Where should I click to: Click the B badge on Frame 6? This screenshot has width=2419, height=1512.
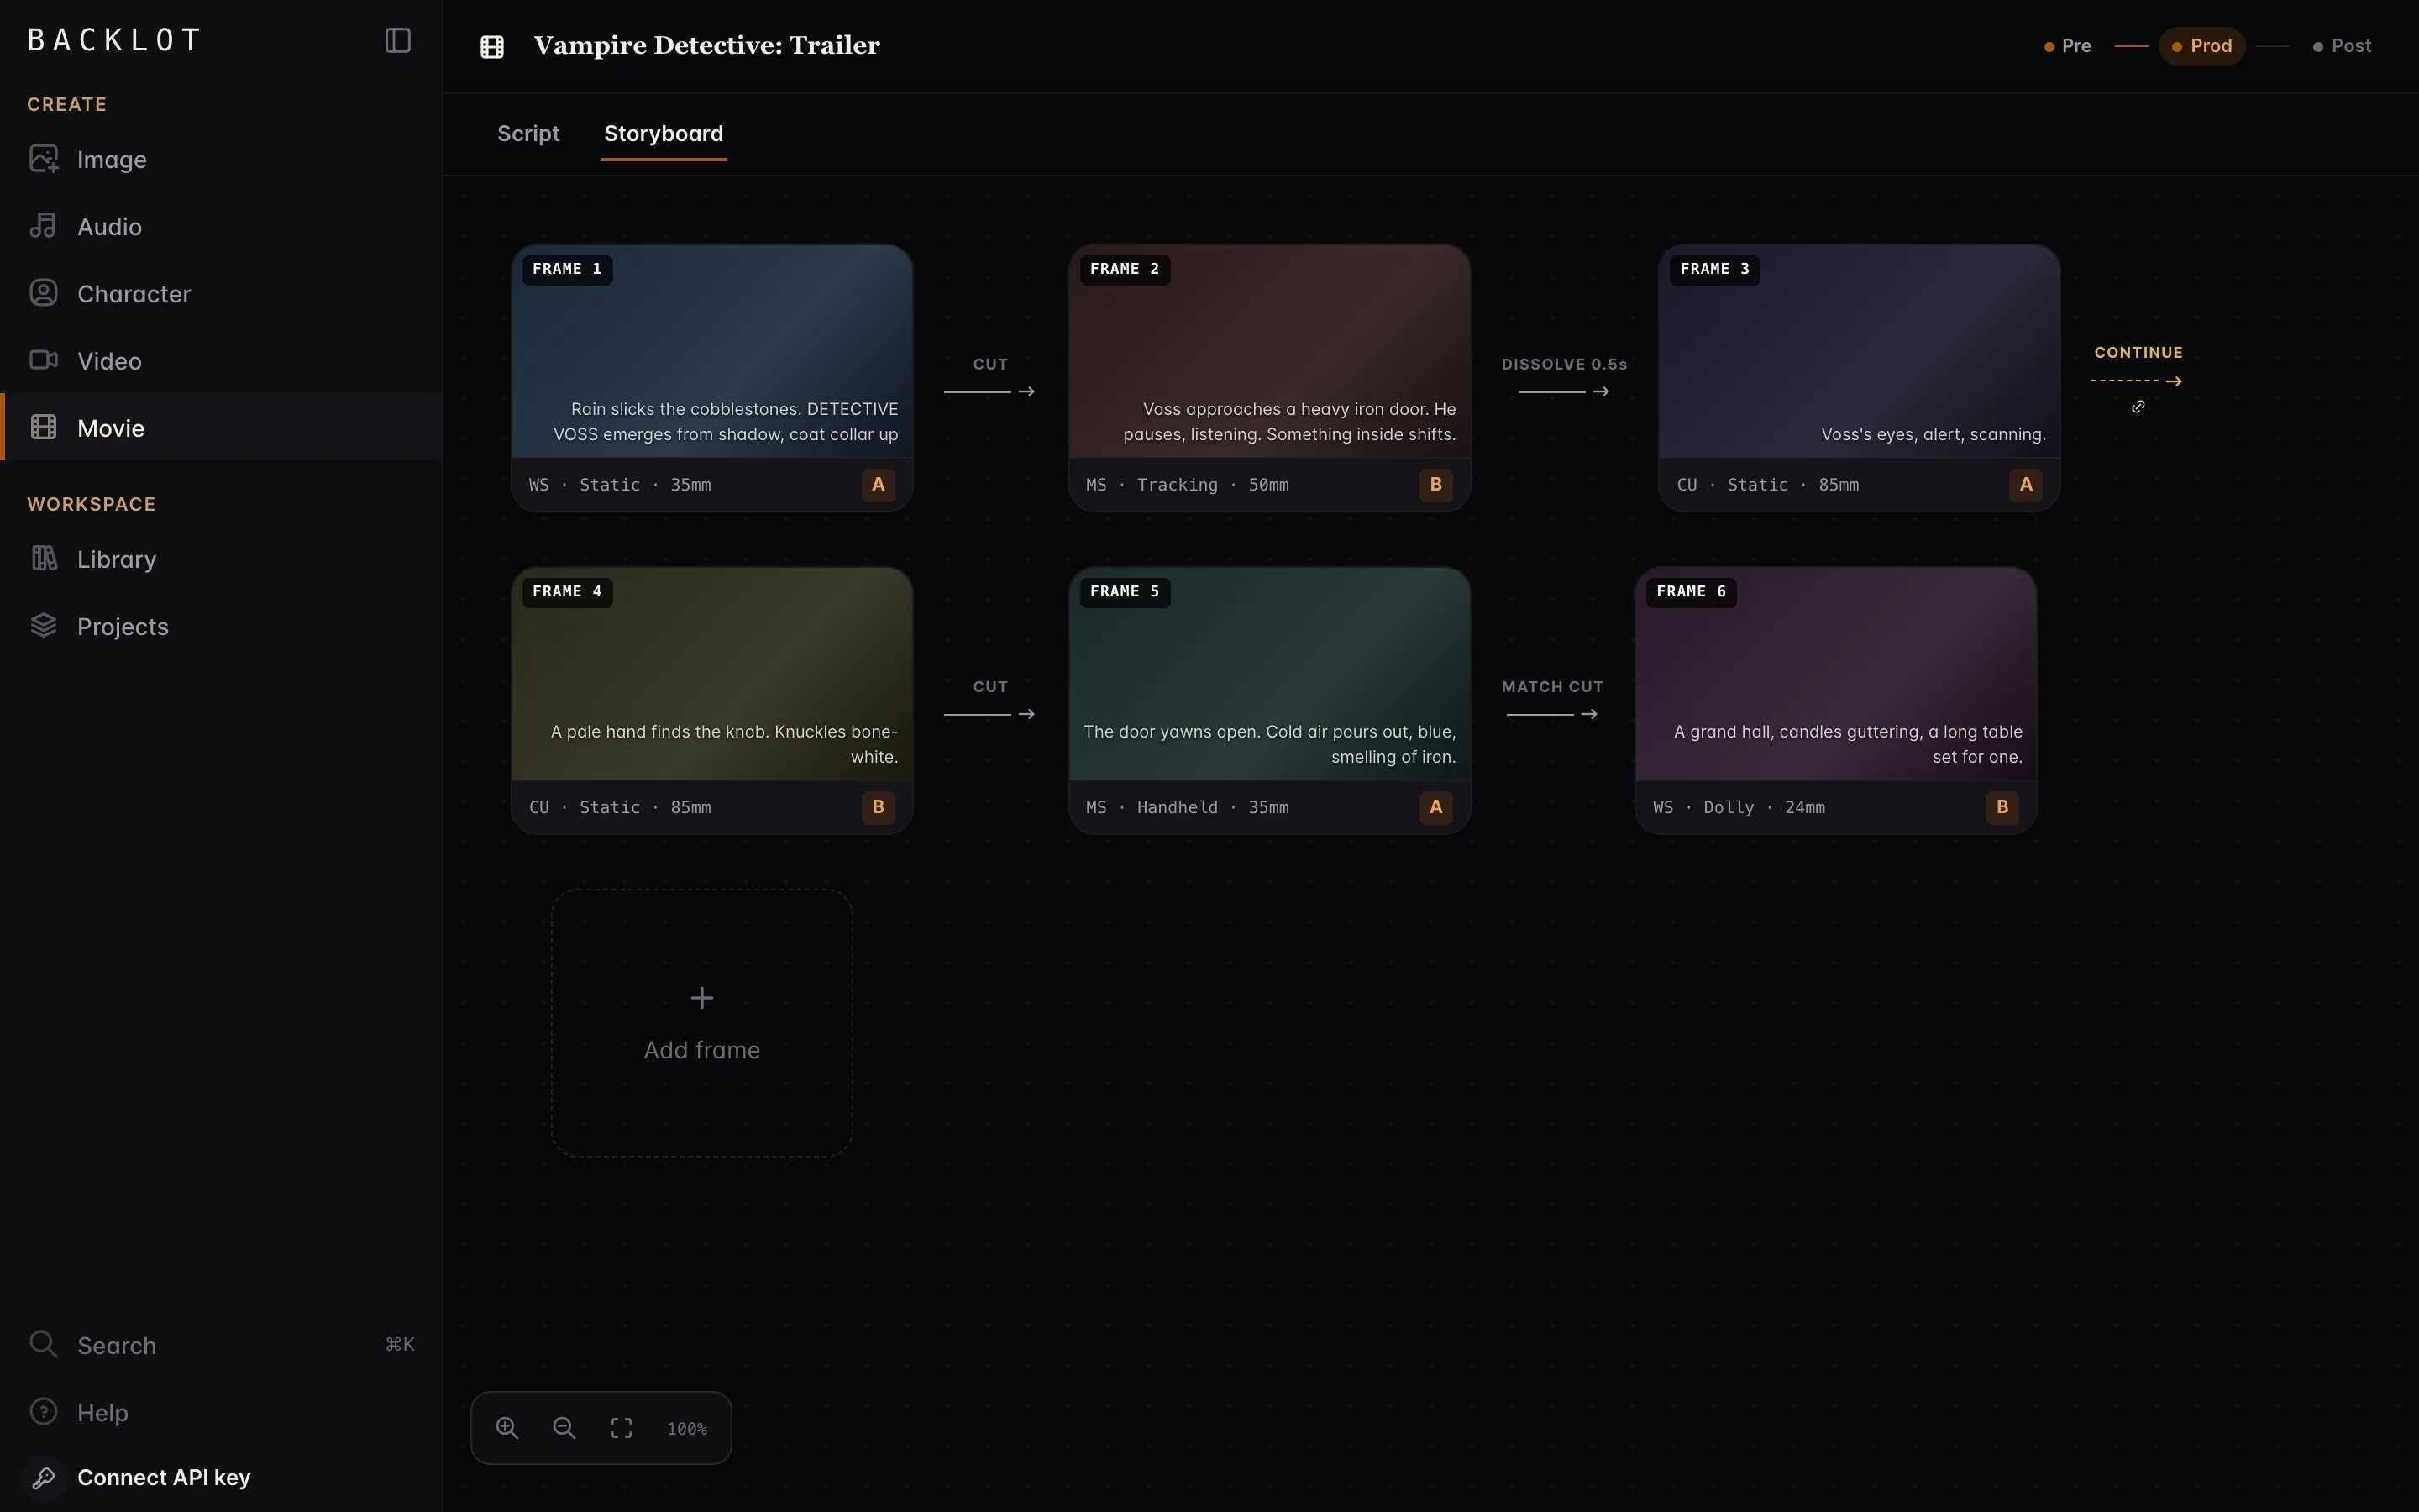tap(2002, 807)
